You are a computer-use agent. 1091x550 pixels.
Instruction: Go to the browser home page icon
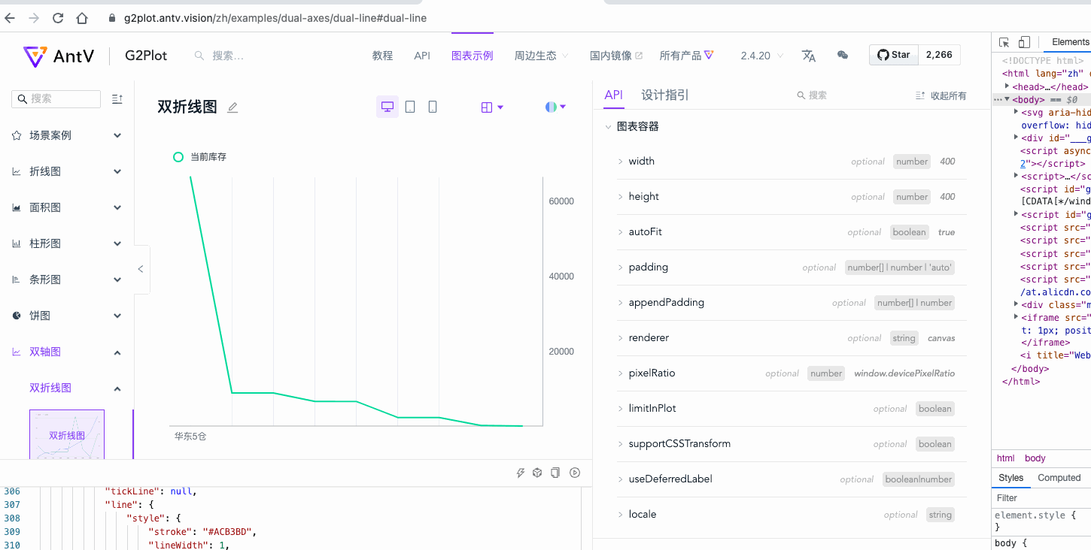(x=82, y=18)
